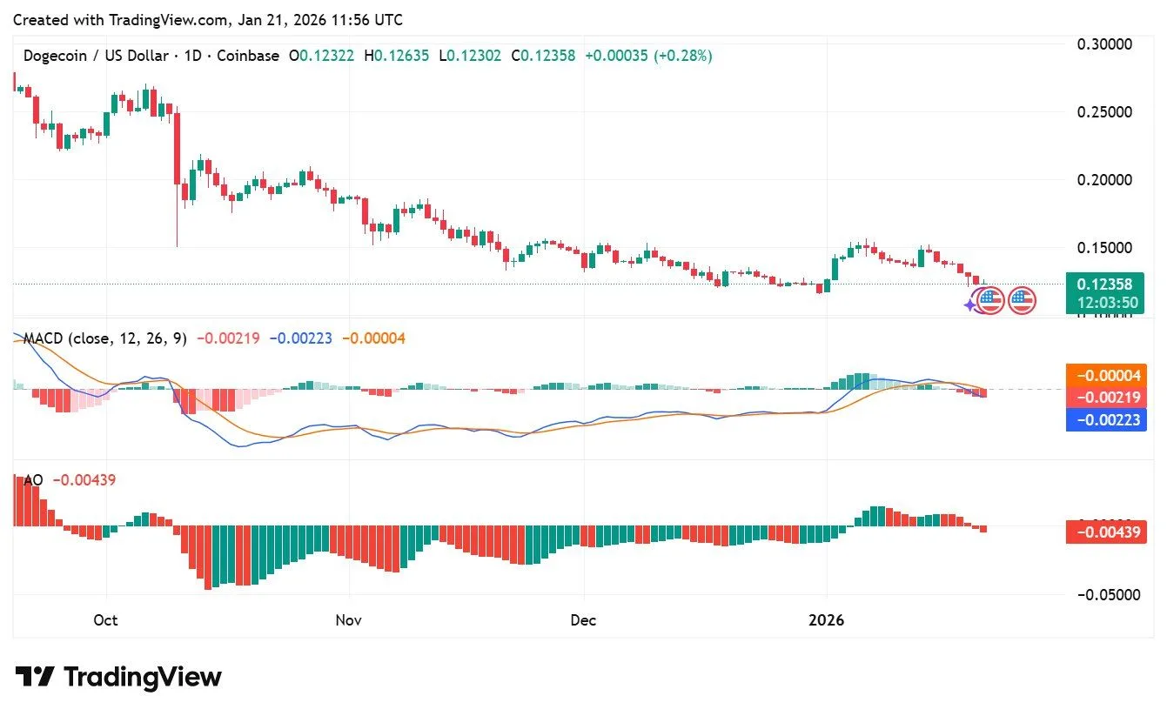Click the purple sparkle icon beside the flags

pos(971,304)
